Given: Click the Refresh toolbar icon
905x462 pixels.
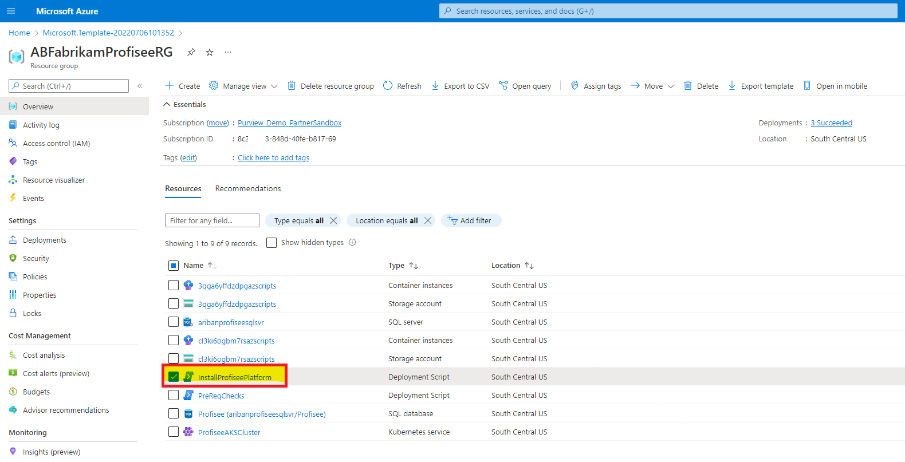Looking at the screenshot, I should coord(388,86).
